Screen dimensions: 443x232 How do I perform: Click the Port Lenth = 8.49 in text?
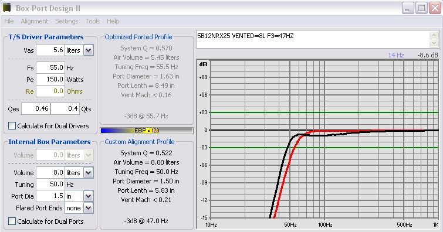tap(146, 86)
